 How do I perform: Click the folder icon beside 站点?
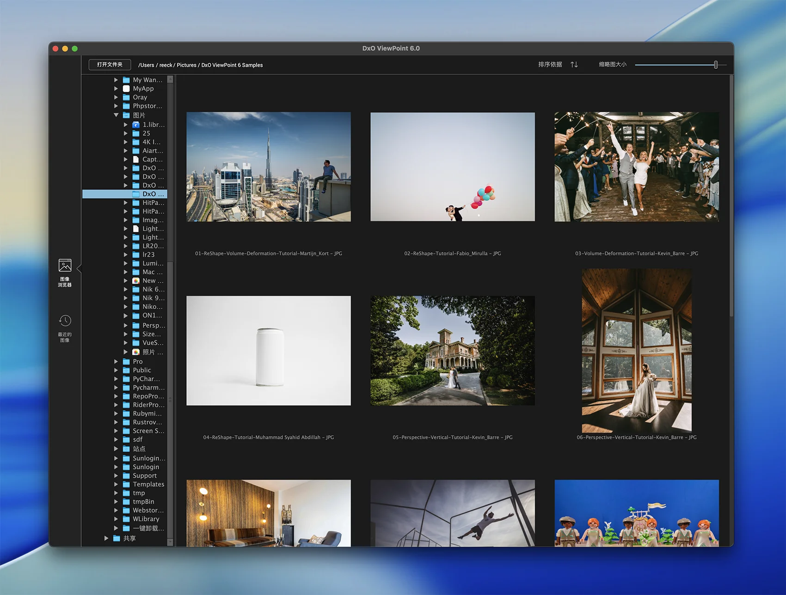tap(126, 449)
